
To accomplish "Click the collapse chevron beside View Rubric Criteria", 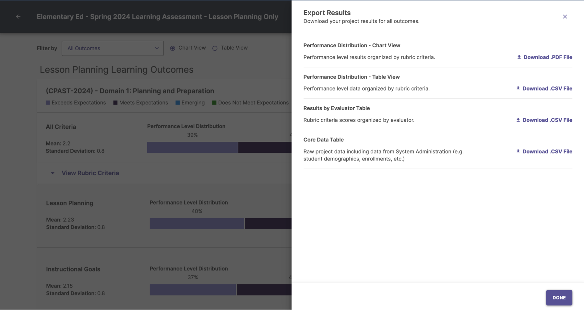I will (53, 173).
